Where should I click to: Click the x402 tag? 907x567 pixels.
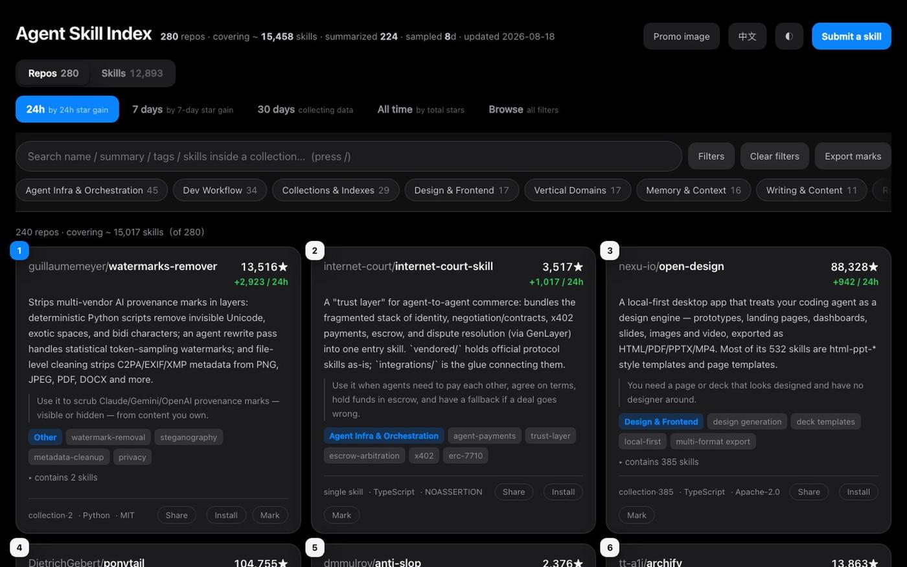424,456
